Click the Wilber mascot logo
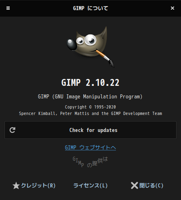The height and width of the screenshot is (200, 181). (90, 47)
